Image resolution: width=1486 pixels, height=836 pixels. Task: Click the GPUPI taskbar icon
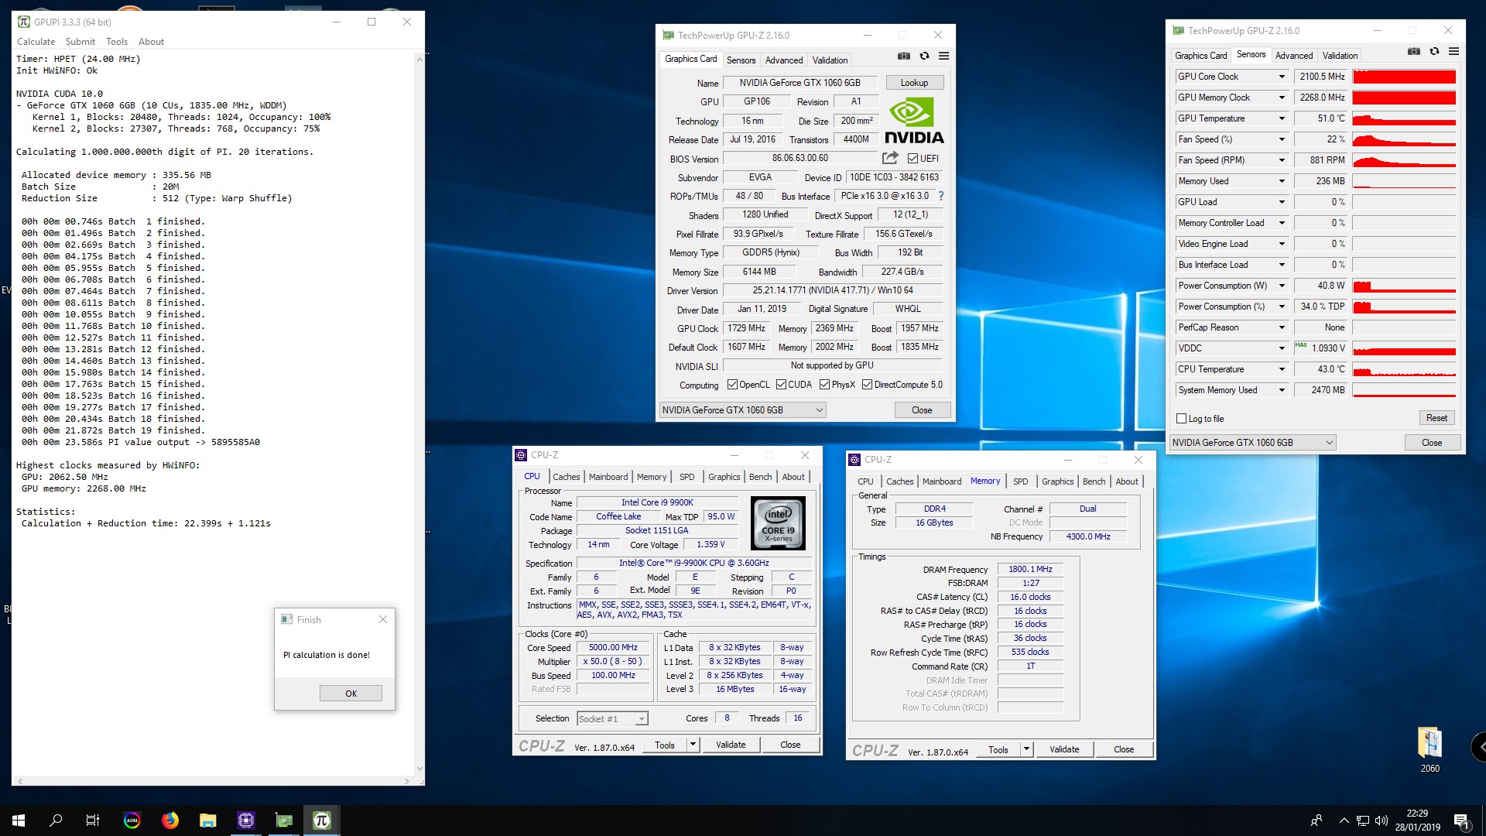pyautogui.click(x=322, y=821)
